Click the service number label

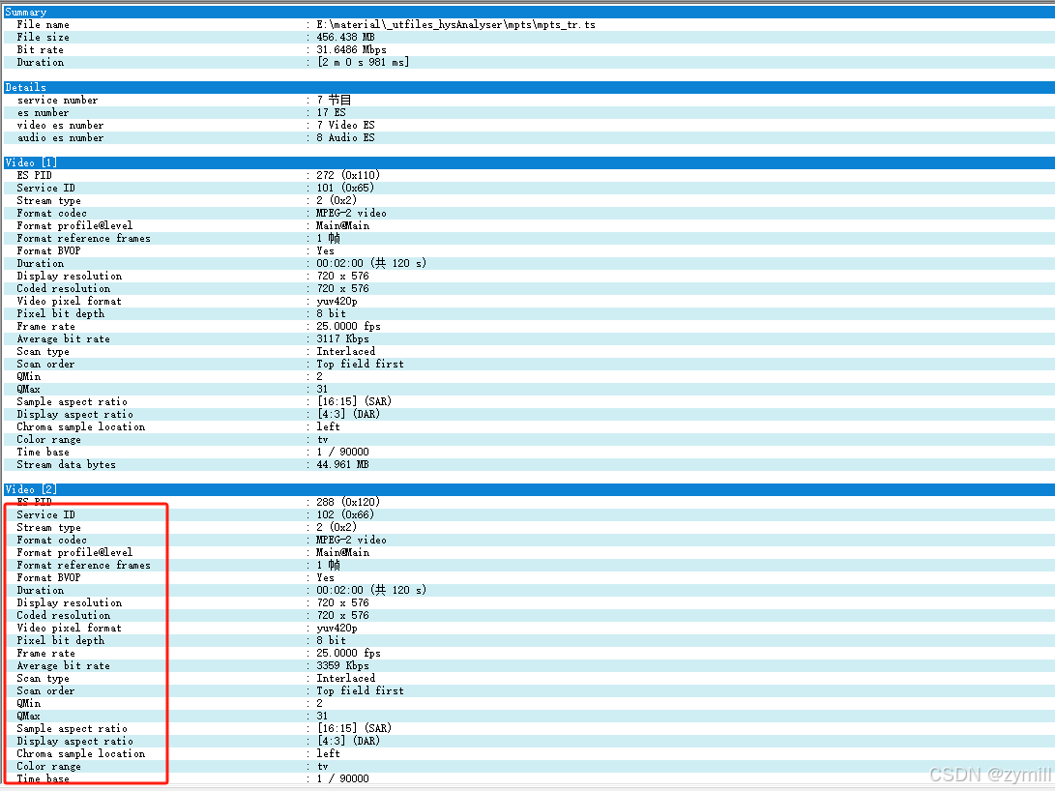tap(57, 101)
